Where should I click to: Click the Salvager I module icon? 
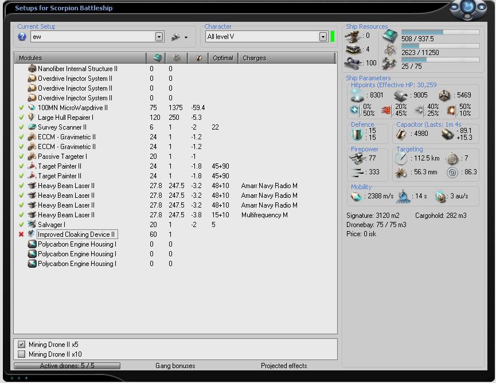tap(32, 225)
